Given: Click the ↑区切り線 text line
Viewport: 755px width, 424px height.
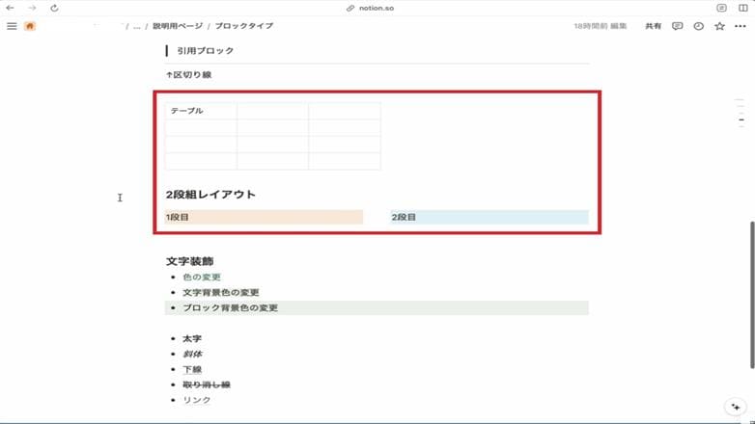Looking at the screenshot, I should (189, 74).
